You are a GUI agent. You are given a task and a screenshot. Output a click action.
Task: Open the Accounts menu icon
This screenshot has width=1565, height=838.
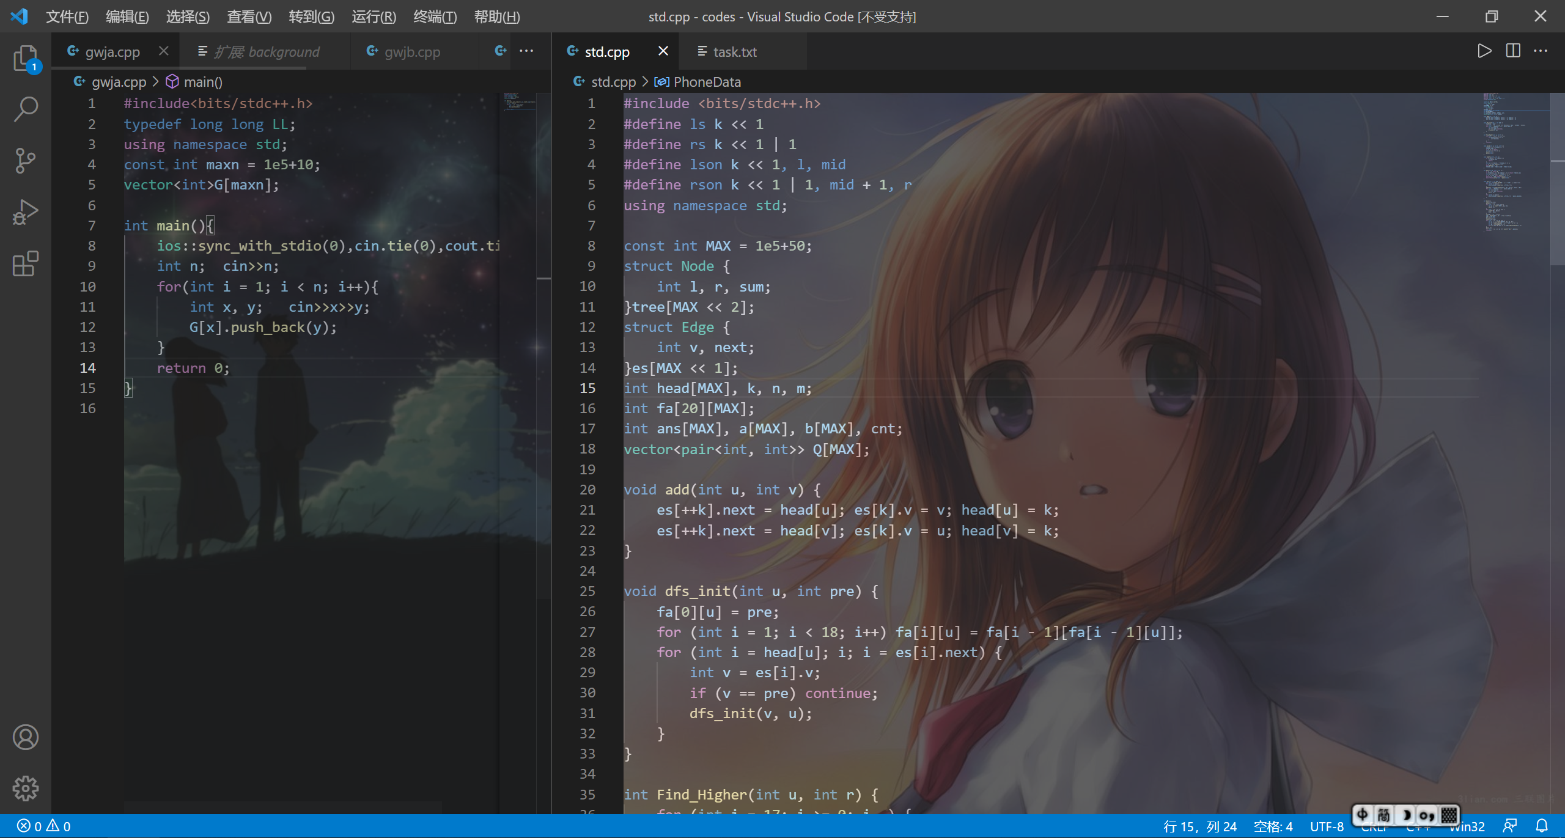tap(26, 737)
